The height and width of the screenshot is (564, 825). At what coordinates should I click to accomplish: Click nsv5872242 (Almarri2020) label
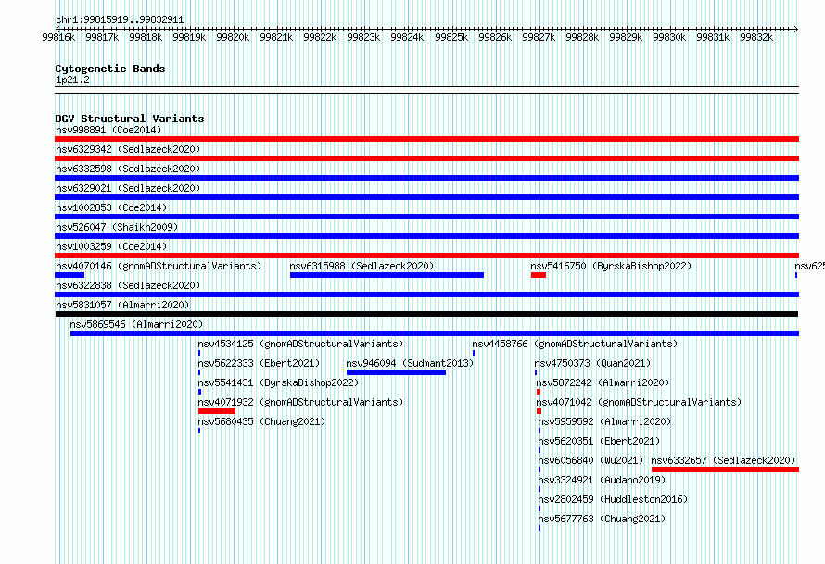coord(603,382)
